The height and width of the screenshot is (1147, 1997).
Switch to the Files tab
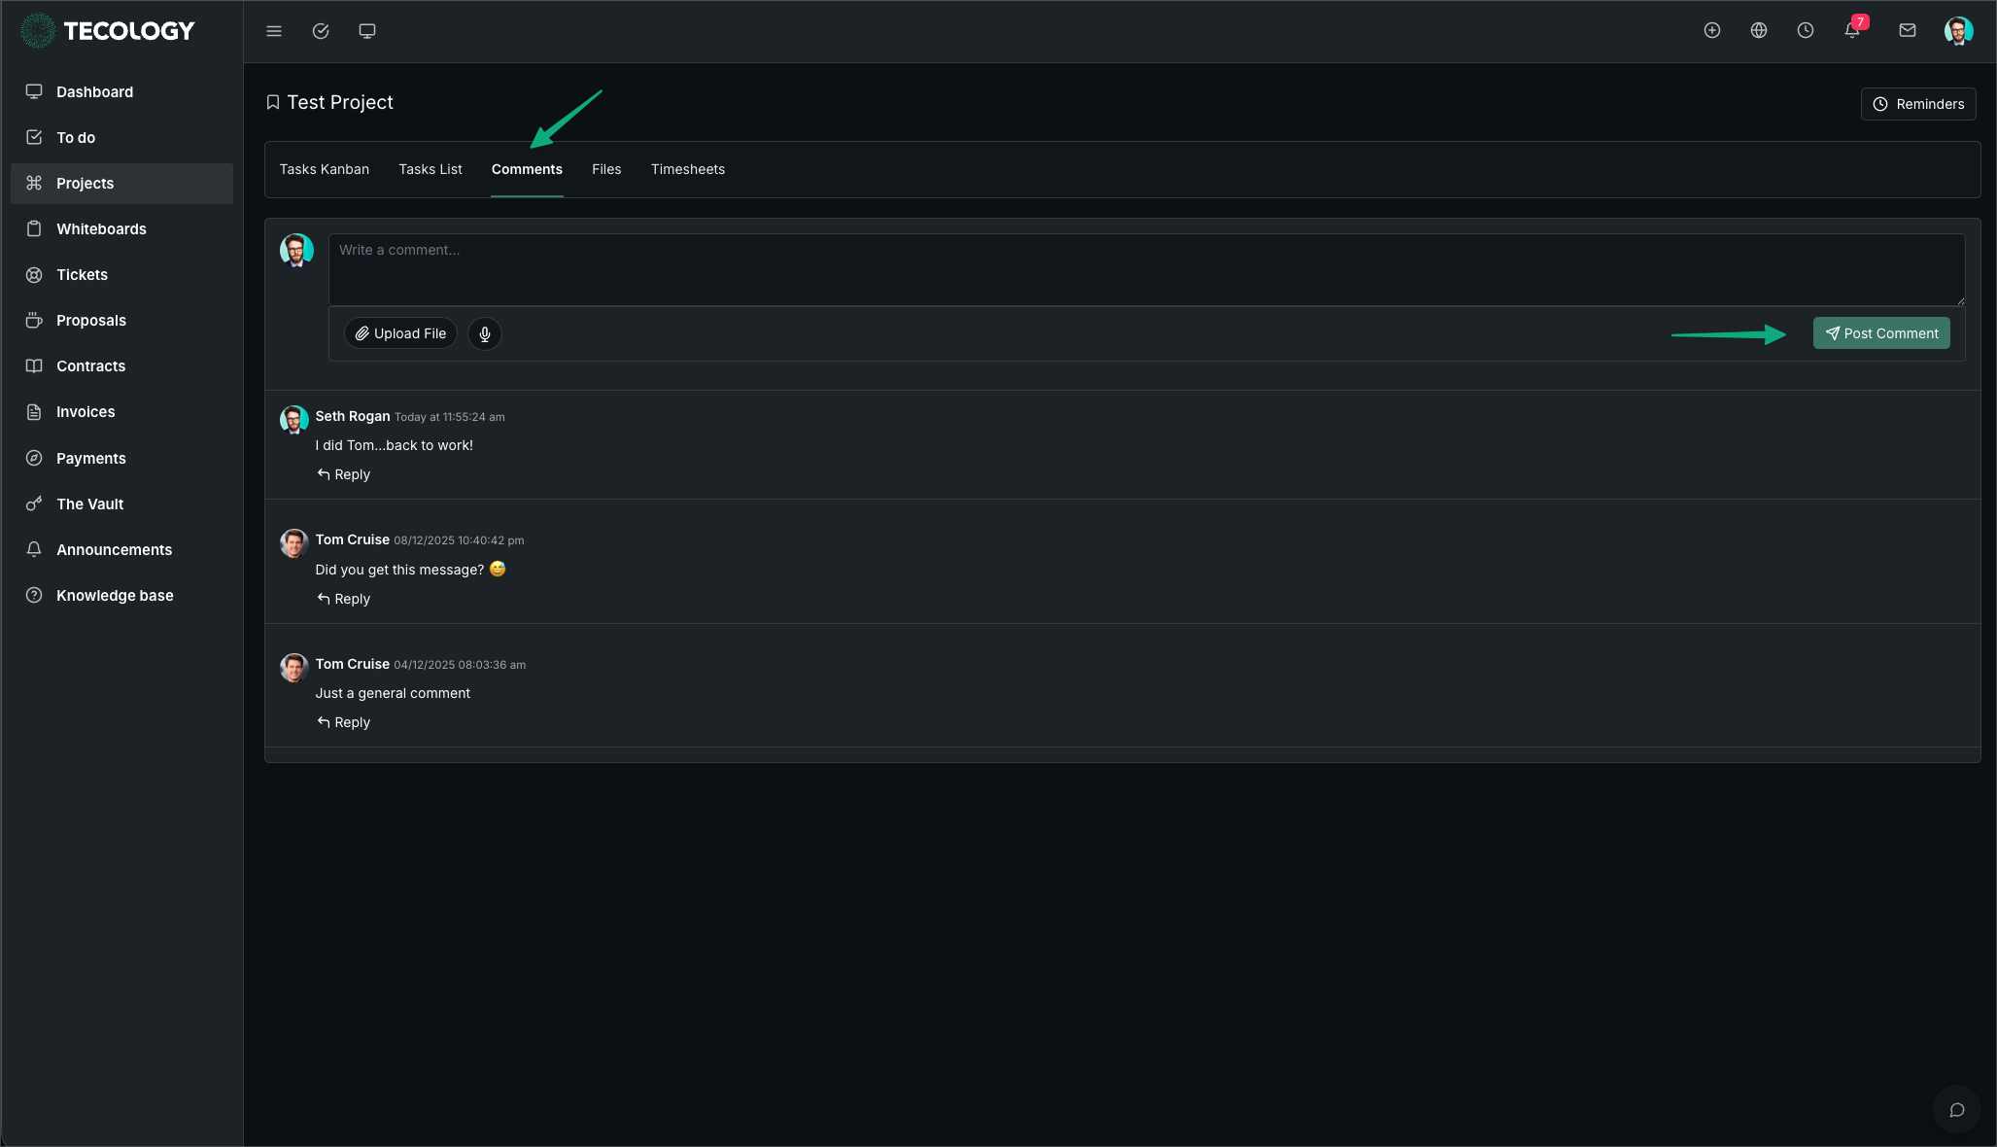[606, 169]
